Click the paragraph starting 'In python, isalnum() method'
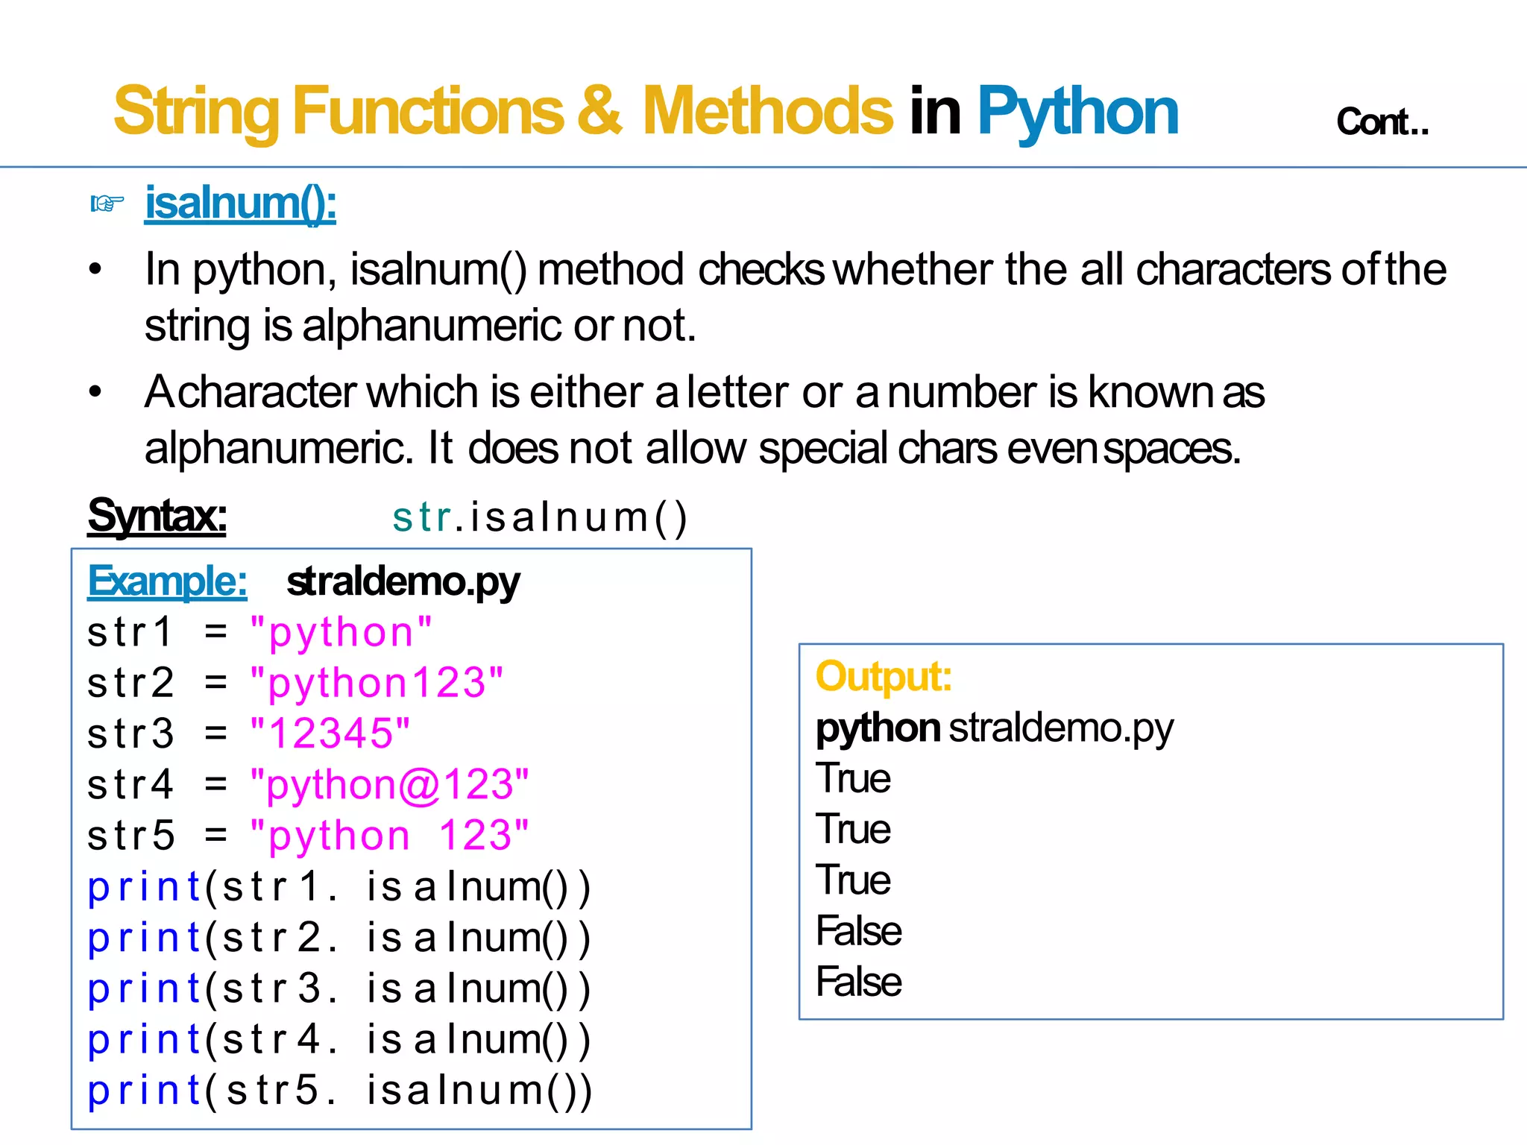This screenshot has height=1145, width=1527. (x=796, y=297)
